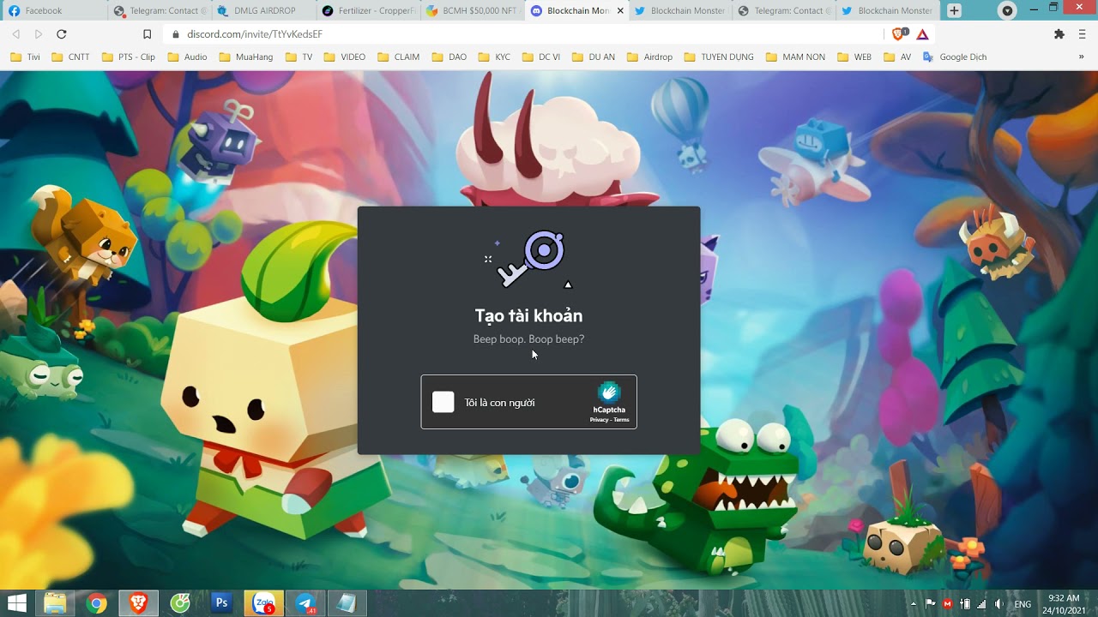
Task: Open the KYC bookmarks folder
Action: click(494, 57)
